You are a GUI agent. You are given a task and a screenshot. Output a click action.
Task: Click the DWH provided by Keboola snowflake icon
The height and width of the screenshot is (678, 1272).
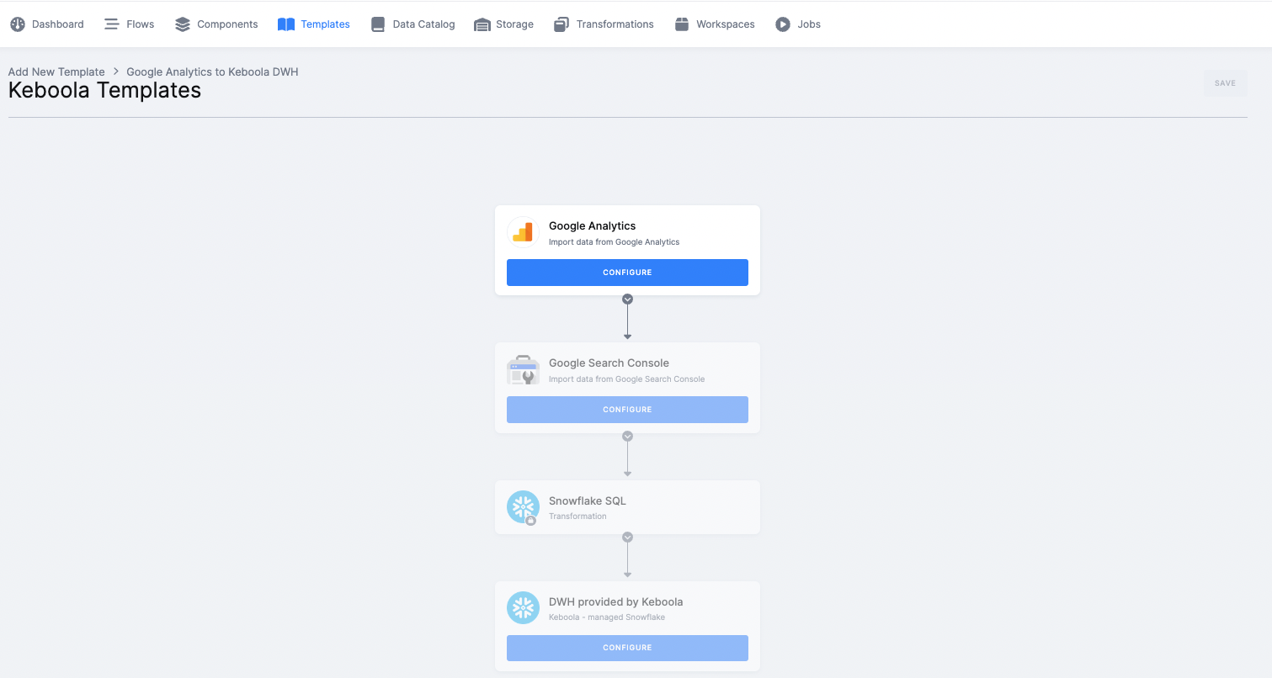tap(523, 607)
